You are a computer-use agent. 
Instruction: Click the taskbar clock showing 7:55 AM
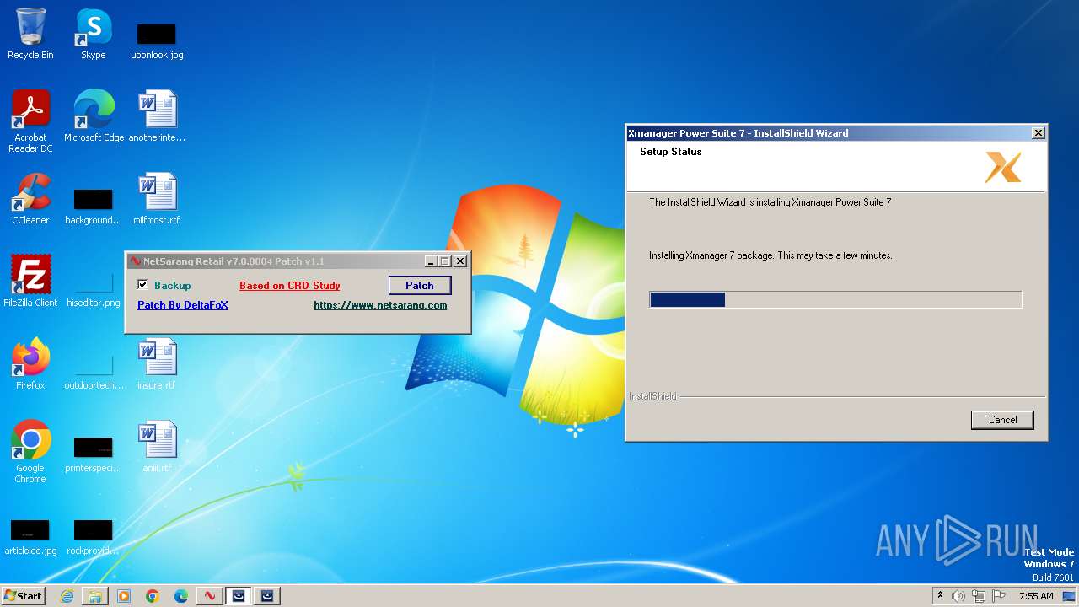point(1036,596)
